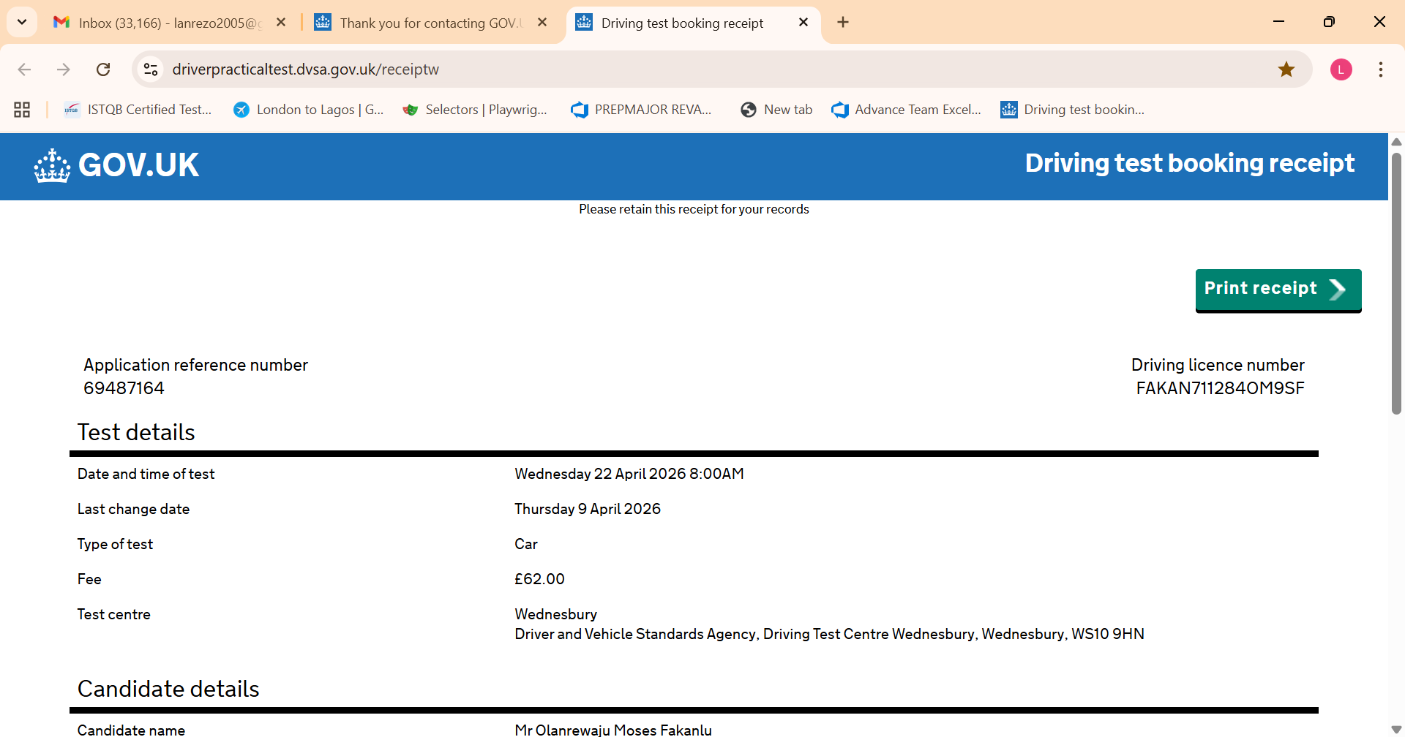Click the bookmark star icon

point(1286,69)
